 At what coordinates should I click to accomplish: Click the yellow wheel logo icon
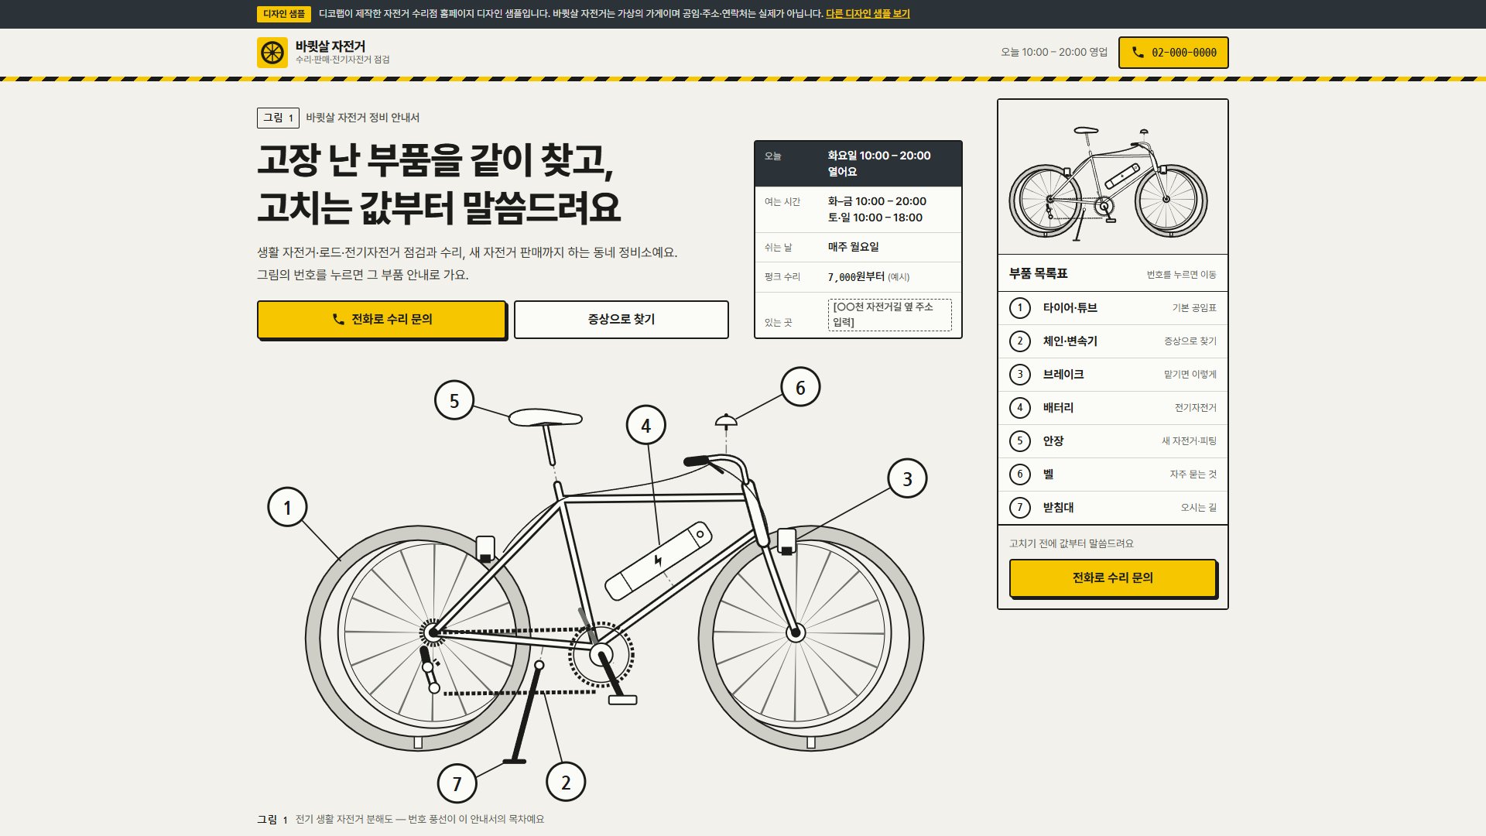pyautogui.click(x=272, y=53)
